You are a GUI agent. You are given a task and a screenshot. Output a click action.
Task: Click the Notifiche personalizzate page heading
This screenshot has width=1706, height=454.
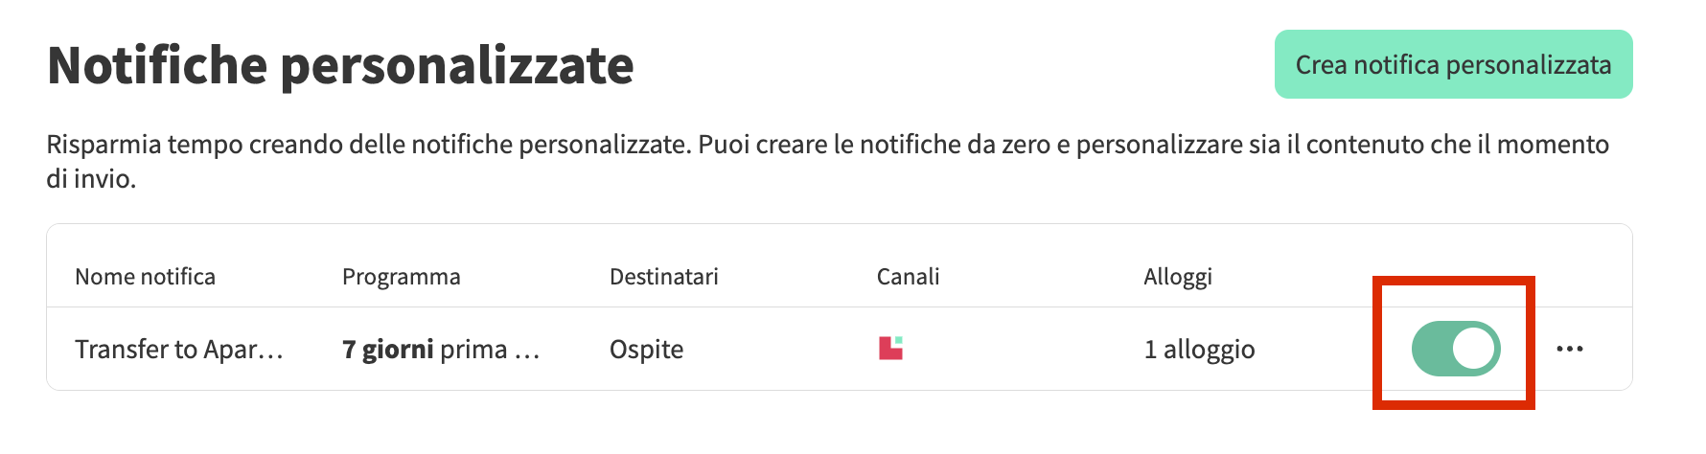[x=340, y=65]
